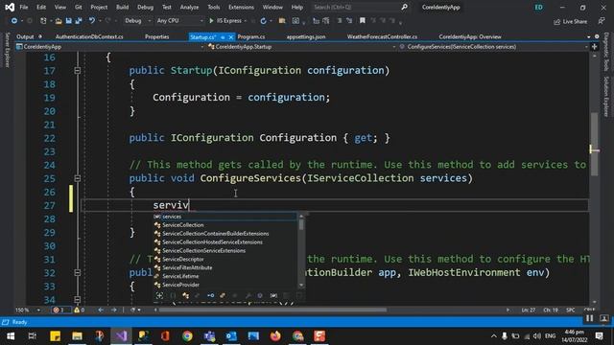Toggle classes filter in IntelliSense filter bar
This screenshot has height=345, width=614.
coord(185,296)
